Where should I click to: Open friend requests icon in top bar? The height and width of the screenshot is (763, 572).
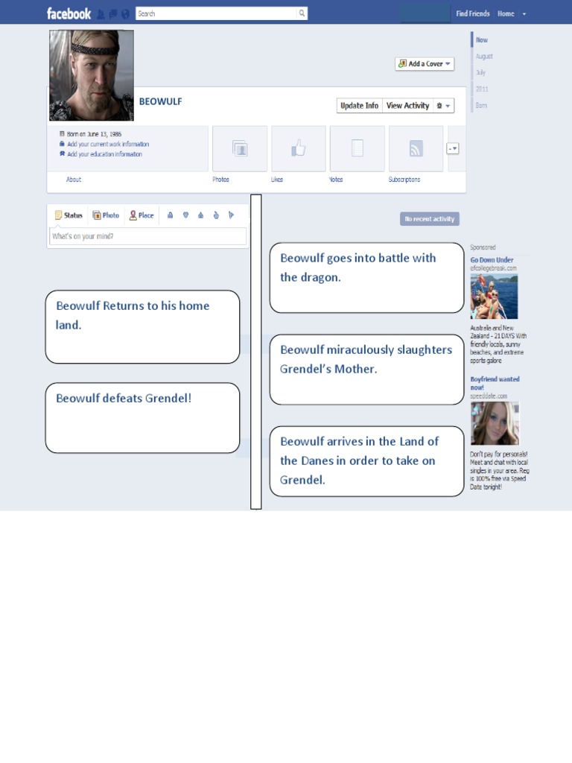coord(101,14)
